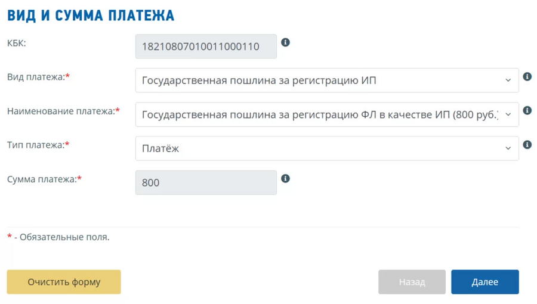Show info for the Вид платежа field
537x304 pixels.
[x=527, y=77]
